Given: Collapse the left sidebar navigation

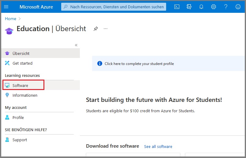Looking at the screenshot, I should (x=76, y=45).
